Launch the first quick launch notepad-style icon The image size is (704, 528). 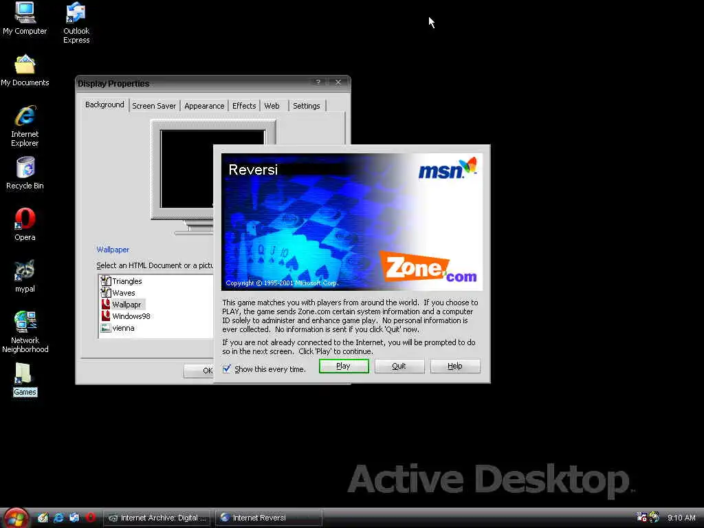coord(43,518)
